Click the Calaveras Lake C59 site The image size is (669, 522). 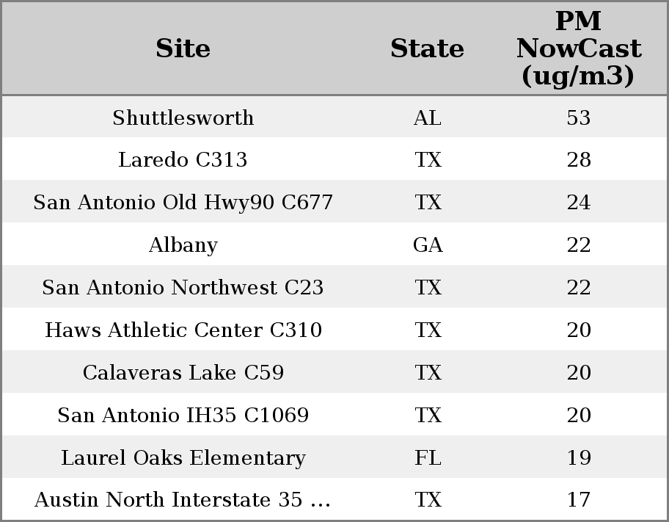coord(183,372)
